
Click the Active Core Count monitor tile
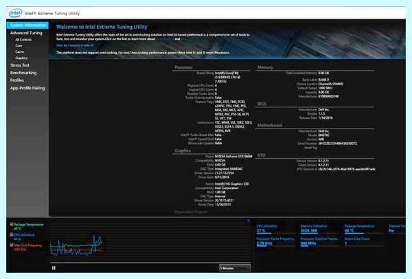[364, 241]
